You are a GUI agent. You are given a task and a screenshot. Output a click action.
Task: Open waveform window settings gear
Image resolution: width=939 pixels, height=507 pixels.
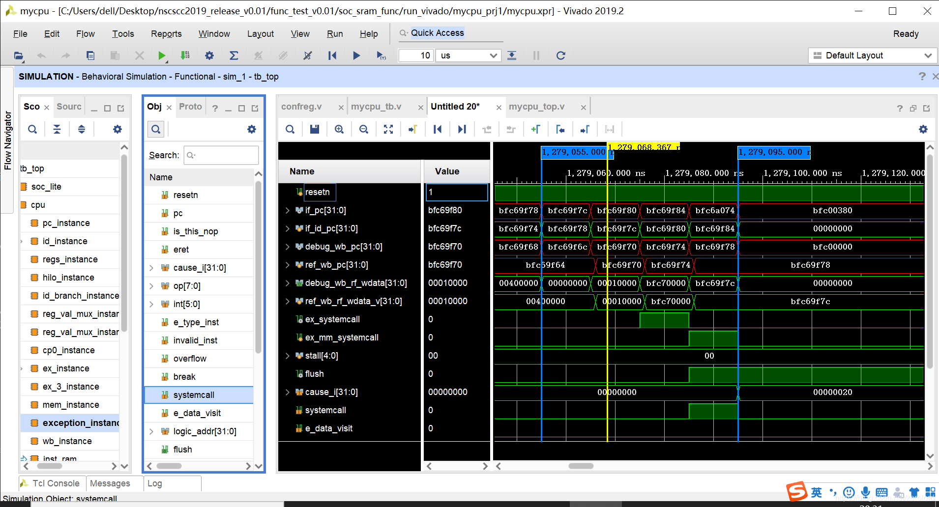click(923, 129)
